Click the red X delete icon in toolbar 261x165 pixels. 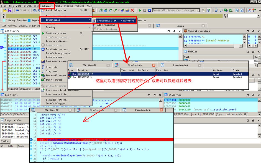tap(132, 10)
